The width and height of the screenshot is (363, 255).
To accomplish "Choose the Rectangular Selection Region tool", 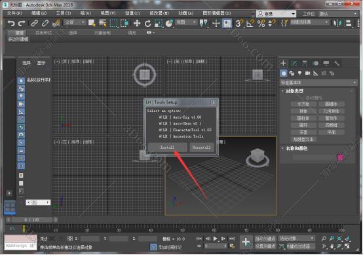I will click(113, 23).
